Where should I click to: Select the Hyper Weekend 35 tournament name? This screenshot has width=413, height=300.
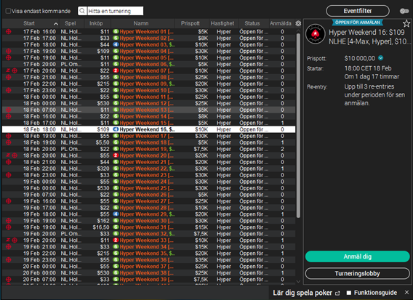[x=147, y=254]
